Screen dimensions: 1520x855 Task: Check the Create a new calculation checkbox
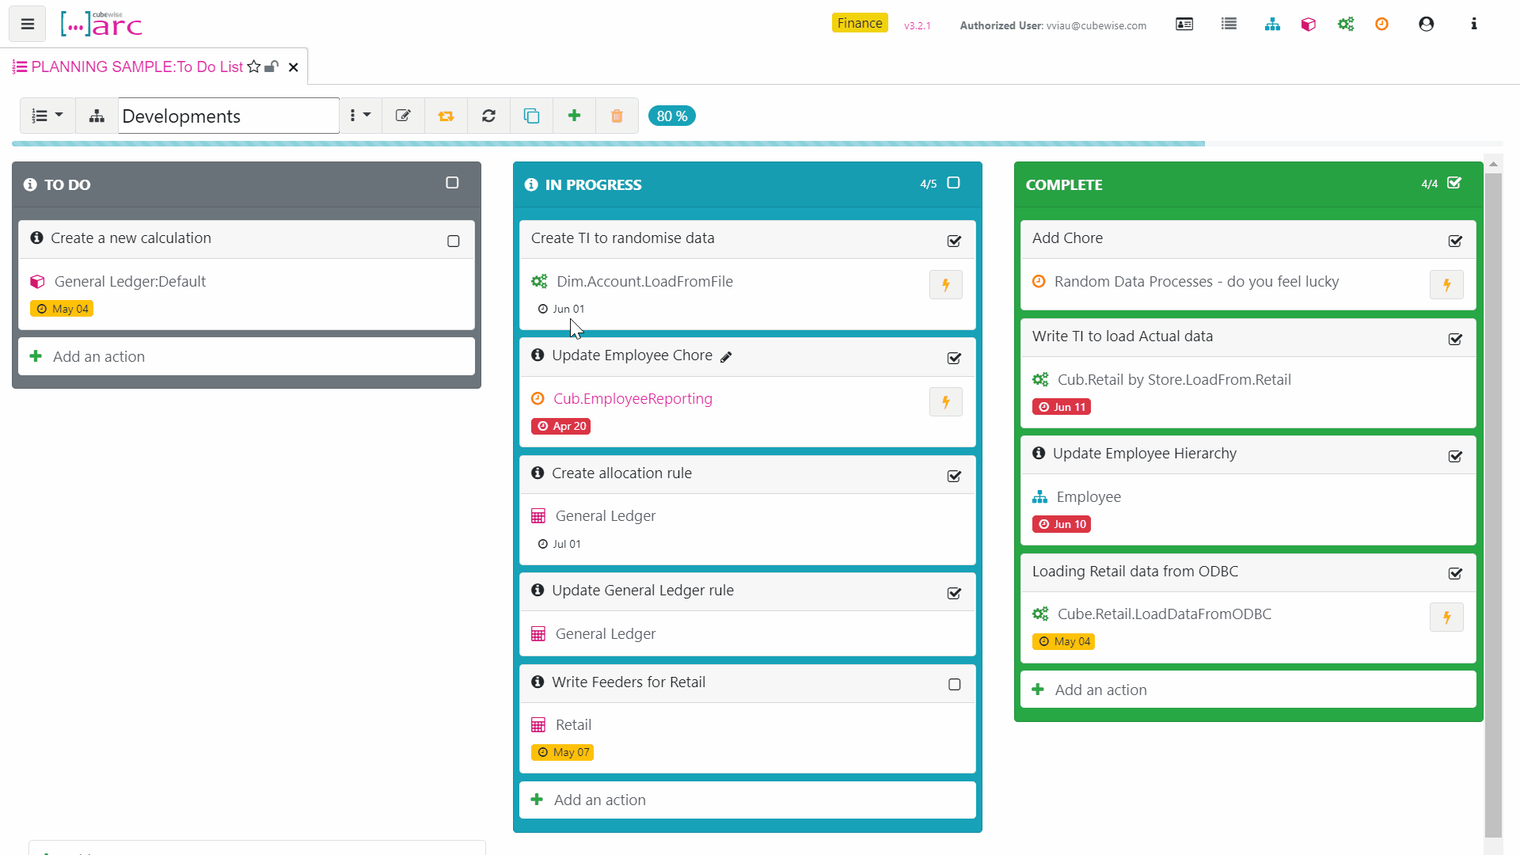[453, 241]
